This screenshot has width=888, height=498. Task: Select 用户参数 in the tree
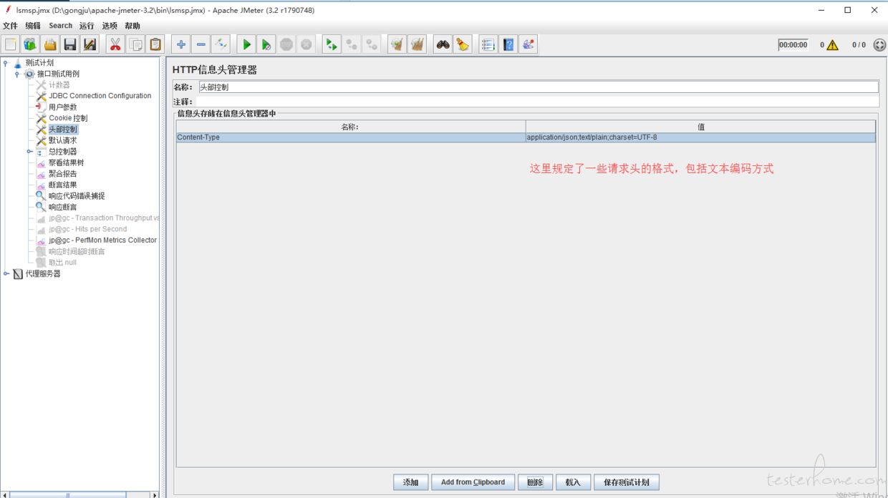click(x=62, y=107)
